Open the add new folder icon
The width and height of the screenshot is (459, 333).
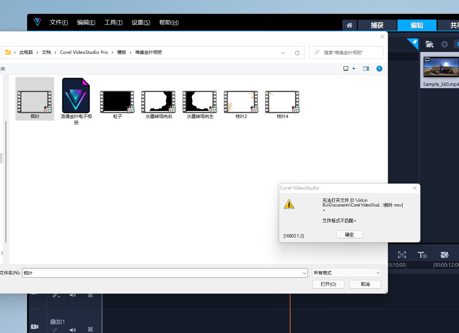[430, 44]
